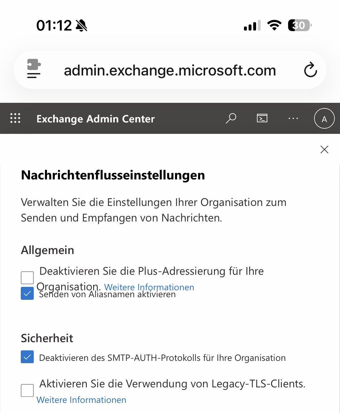Viewport: 340px width, 413px height.
Task: Tap the admin.exchange.microsoft.com address field
Action: pyautogui.click(x=170, y=70)
